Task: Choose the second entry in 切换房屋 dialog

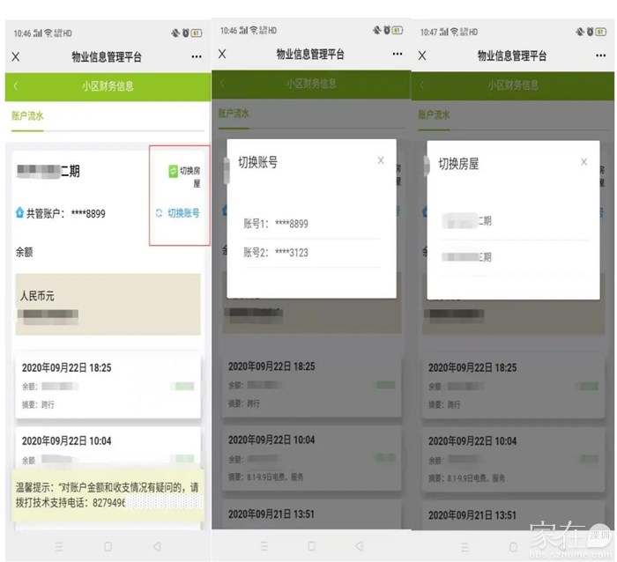Action: click(468, 257)
